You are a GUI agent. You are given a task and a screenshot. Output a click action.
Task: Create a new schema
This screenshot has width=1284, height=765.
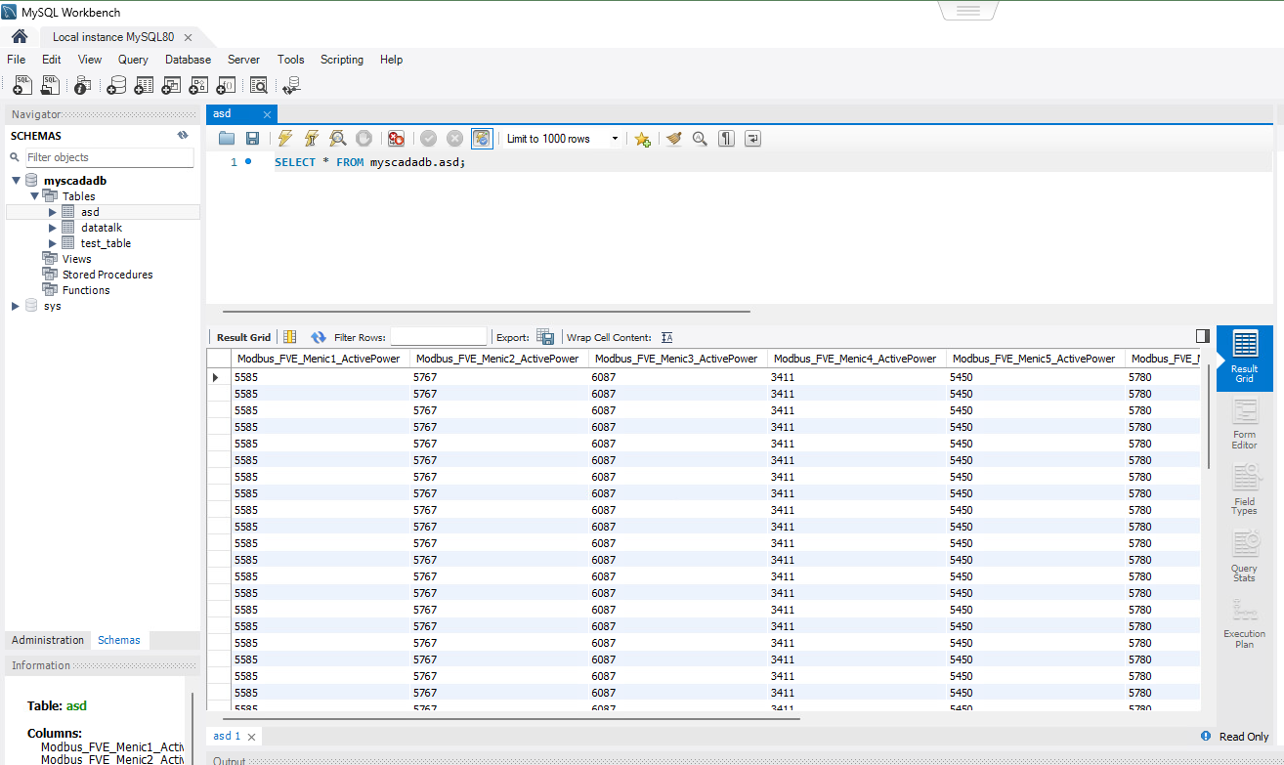coord(116,86)
